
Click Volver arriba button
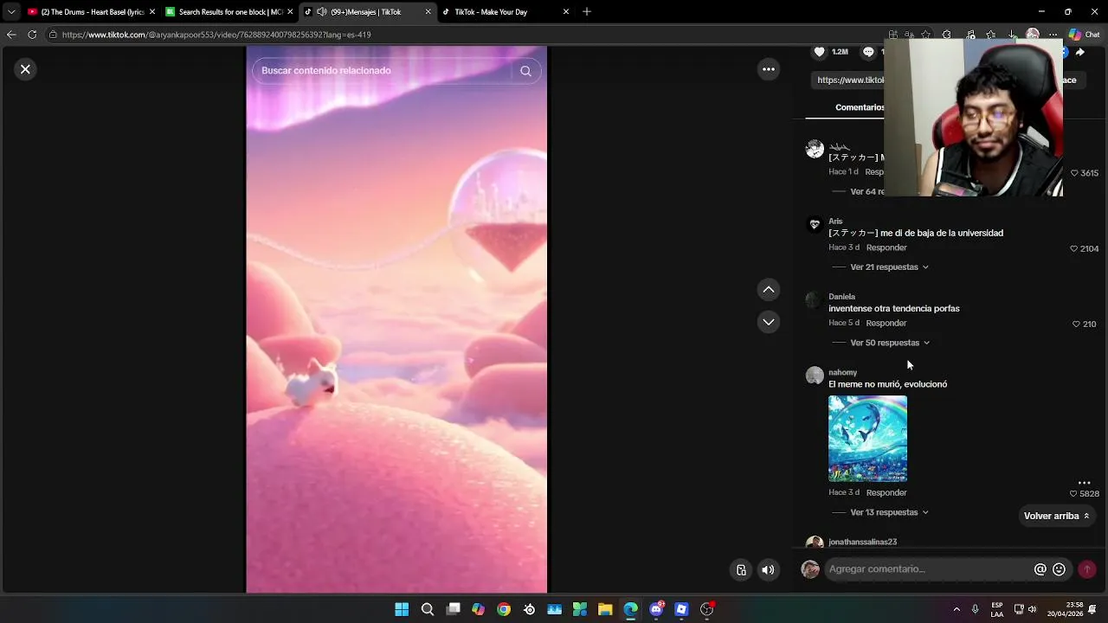click(x=1057, y=516)
